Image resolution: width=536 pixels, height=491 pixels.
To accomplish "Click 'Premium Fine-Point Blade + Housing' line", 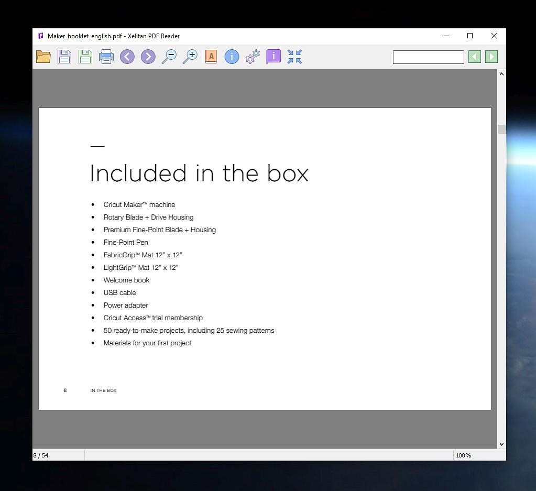I will pos(160,230).
